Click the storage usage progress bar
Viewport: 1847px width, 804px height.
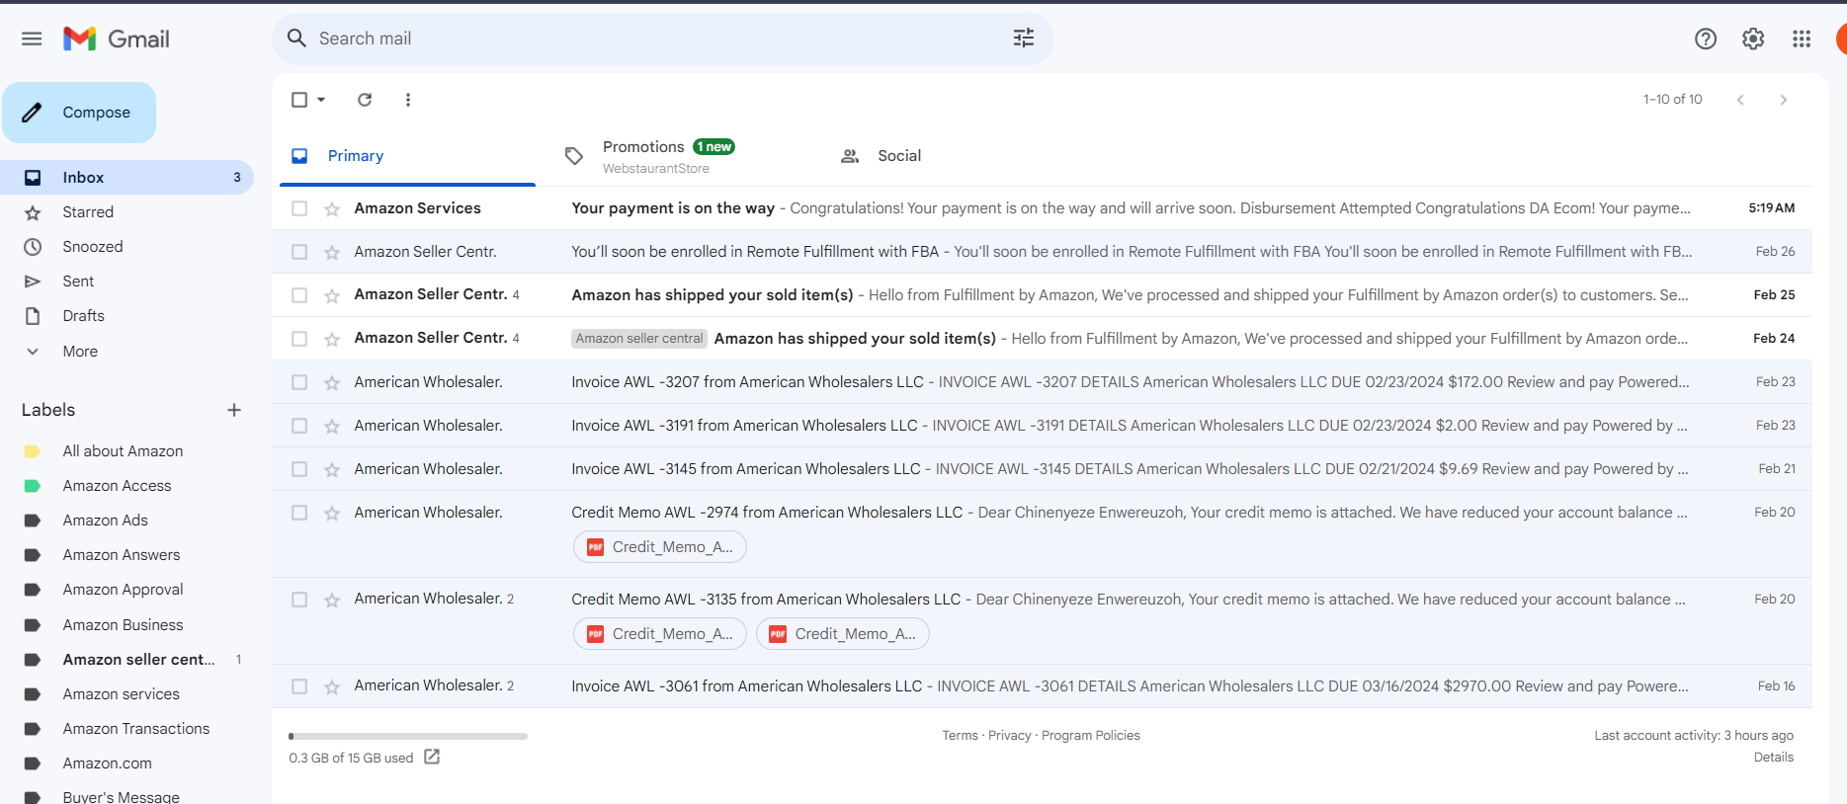point(408,736)
